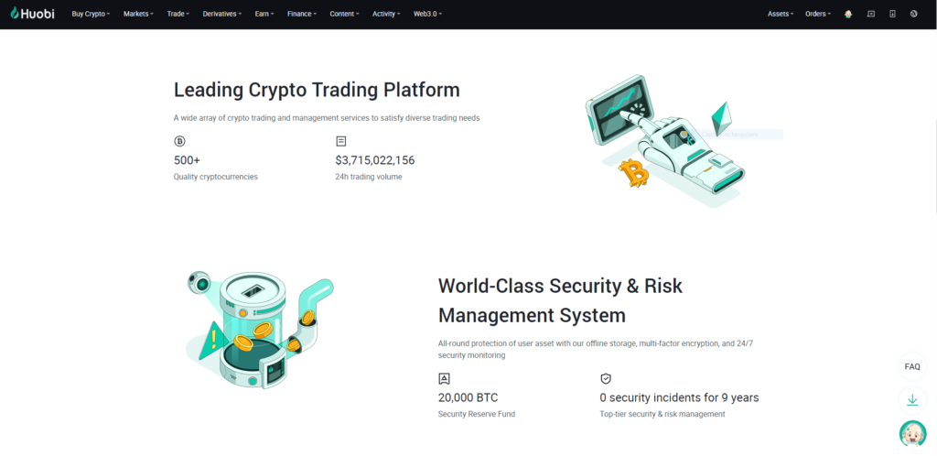Open the globe language selector icon
The width and height of the screenshot is (937, 456).
pos(914,14)
